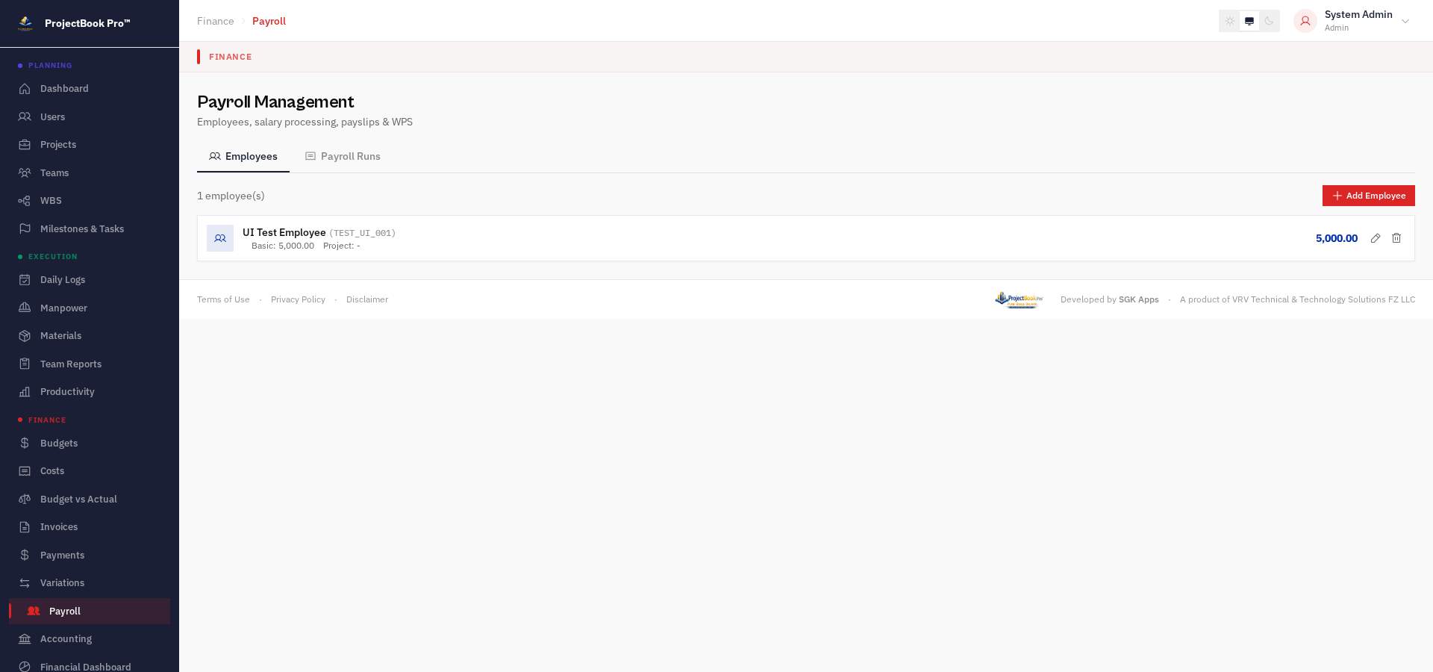Expand System Admin user menu chevron
The width and height of the screenshot is (1433, 672).
(1405, 21)
